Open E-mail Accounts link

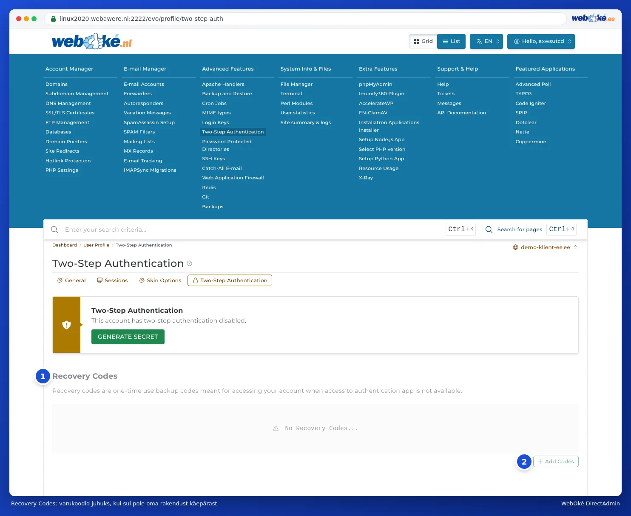144,84
